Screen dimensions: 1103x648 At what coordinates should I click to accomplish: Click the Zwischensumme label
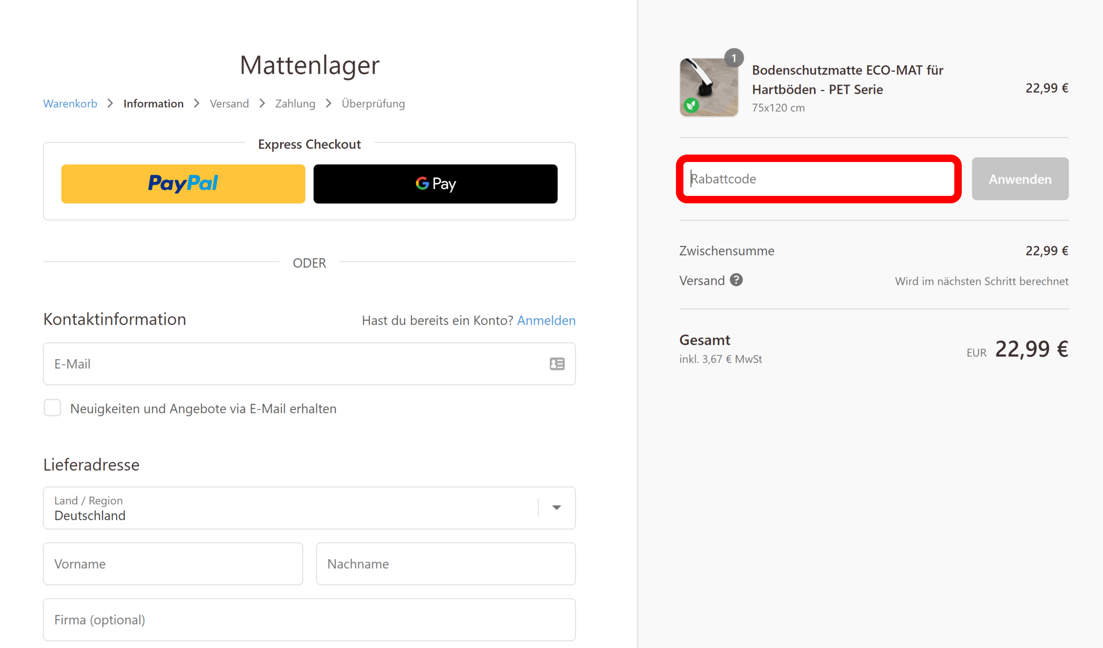pos(727,251)
